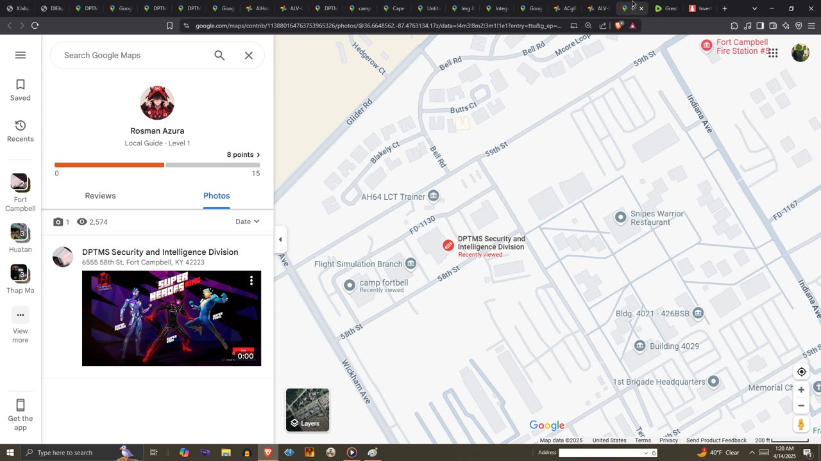The height and width of the screenshot is (461, 821).
Task: Toggle the Layers map view
Action: pos(308,410)
